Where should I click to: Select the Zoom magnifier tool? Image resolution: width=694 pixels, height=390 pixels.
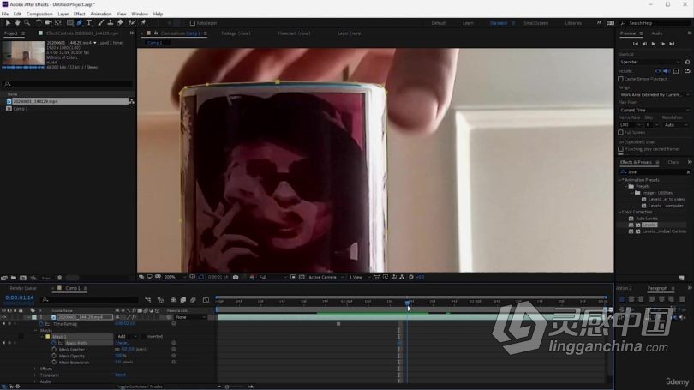click(27, 22)
